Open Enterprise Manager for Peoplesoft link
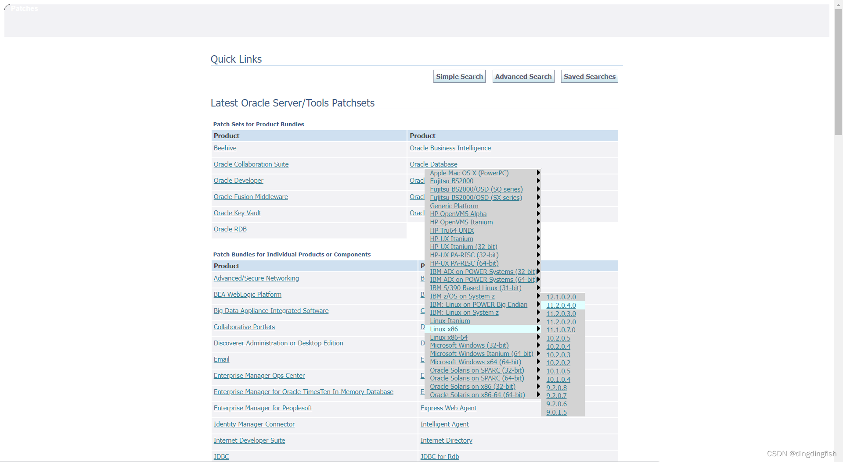 coord(263,408)
